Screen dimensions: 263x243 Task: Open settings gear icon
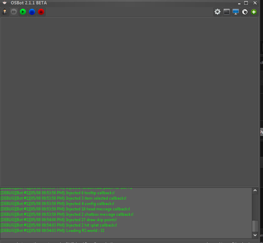tap(218, 12)
